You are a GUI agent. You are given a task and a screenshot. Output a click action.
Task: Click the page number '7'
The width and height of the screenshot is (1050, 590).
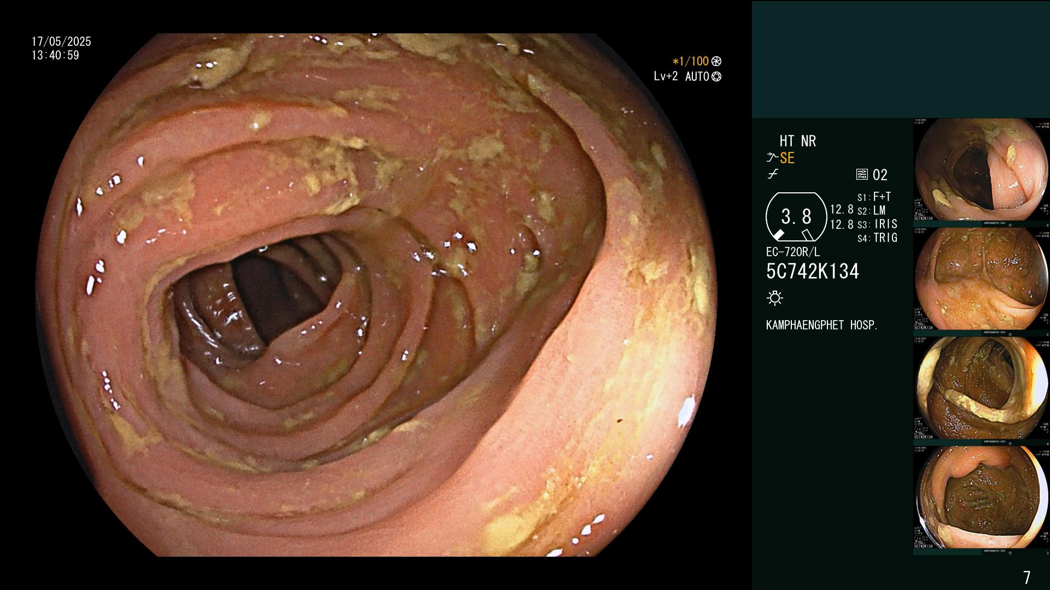[1026, 577]
